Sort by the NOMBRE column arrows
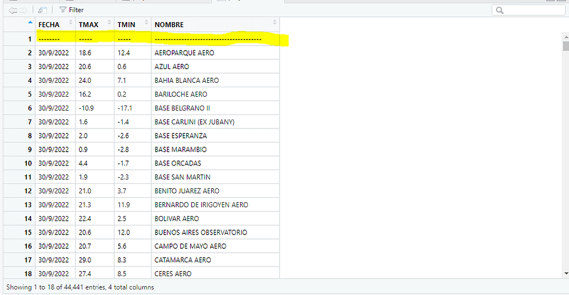 pos(274,23)
